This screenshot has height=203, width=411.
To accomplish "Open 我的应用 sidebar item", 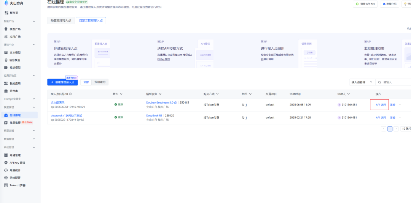I will pos(15,83).
